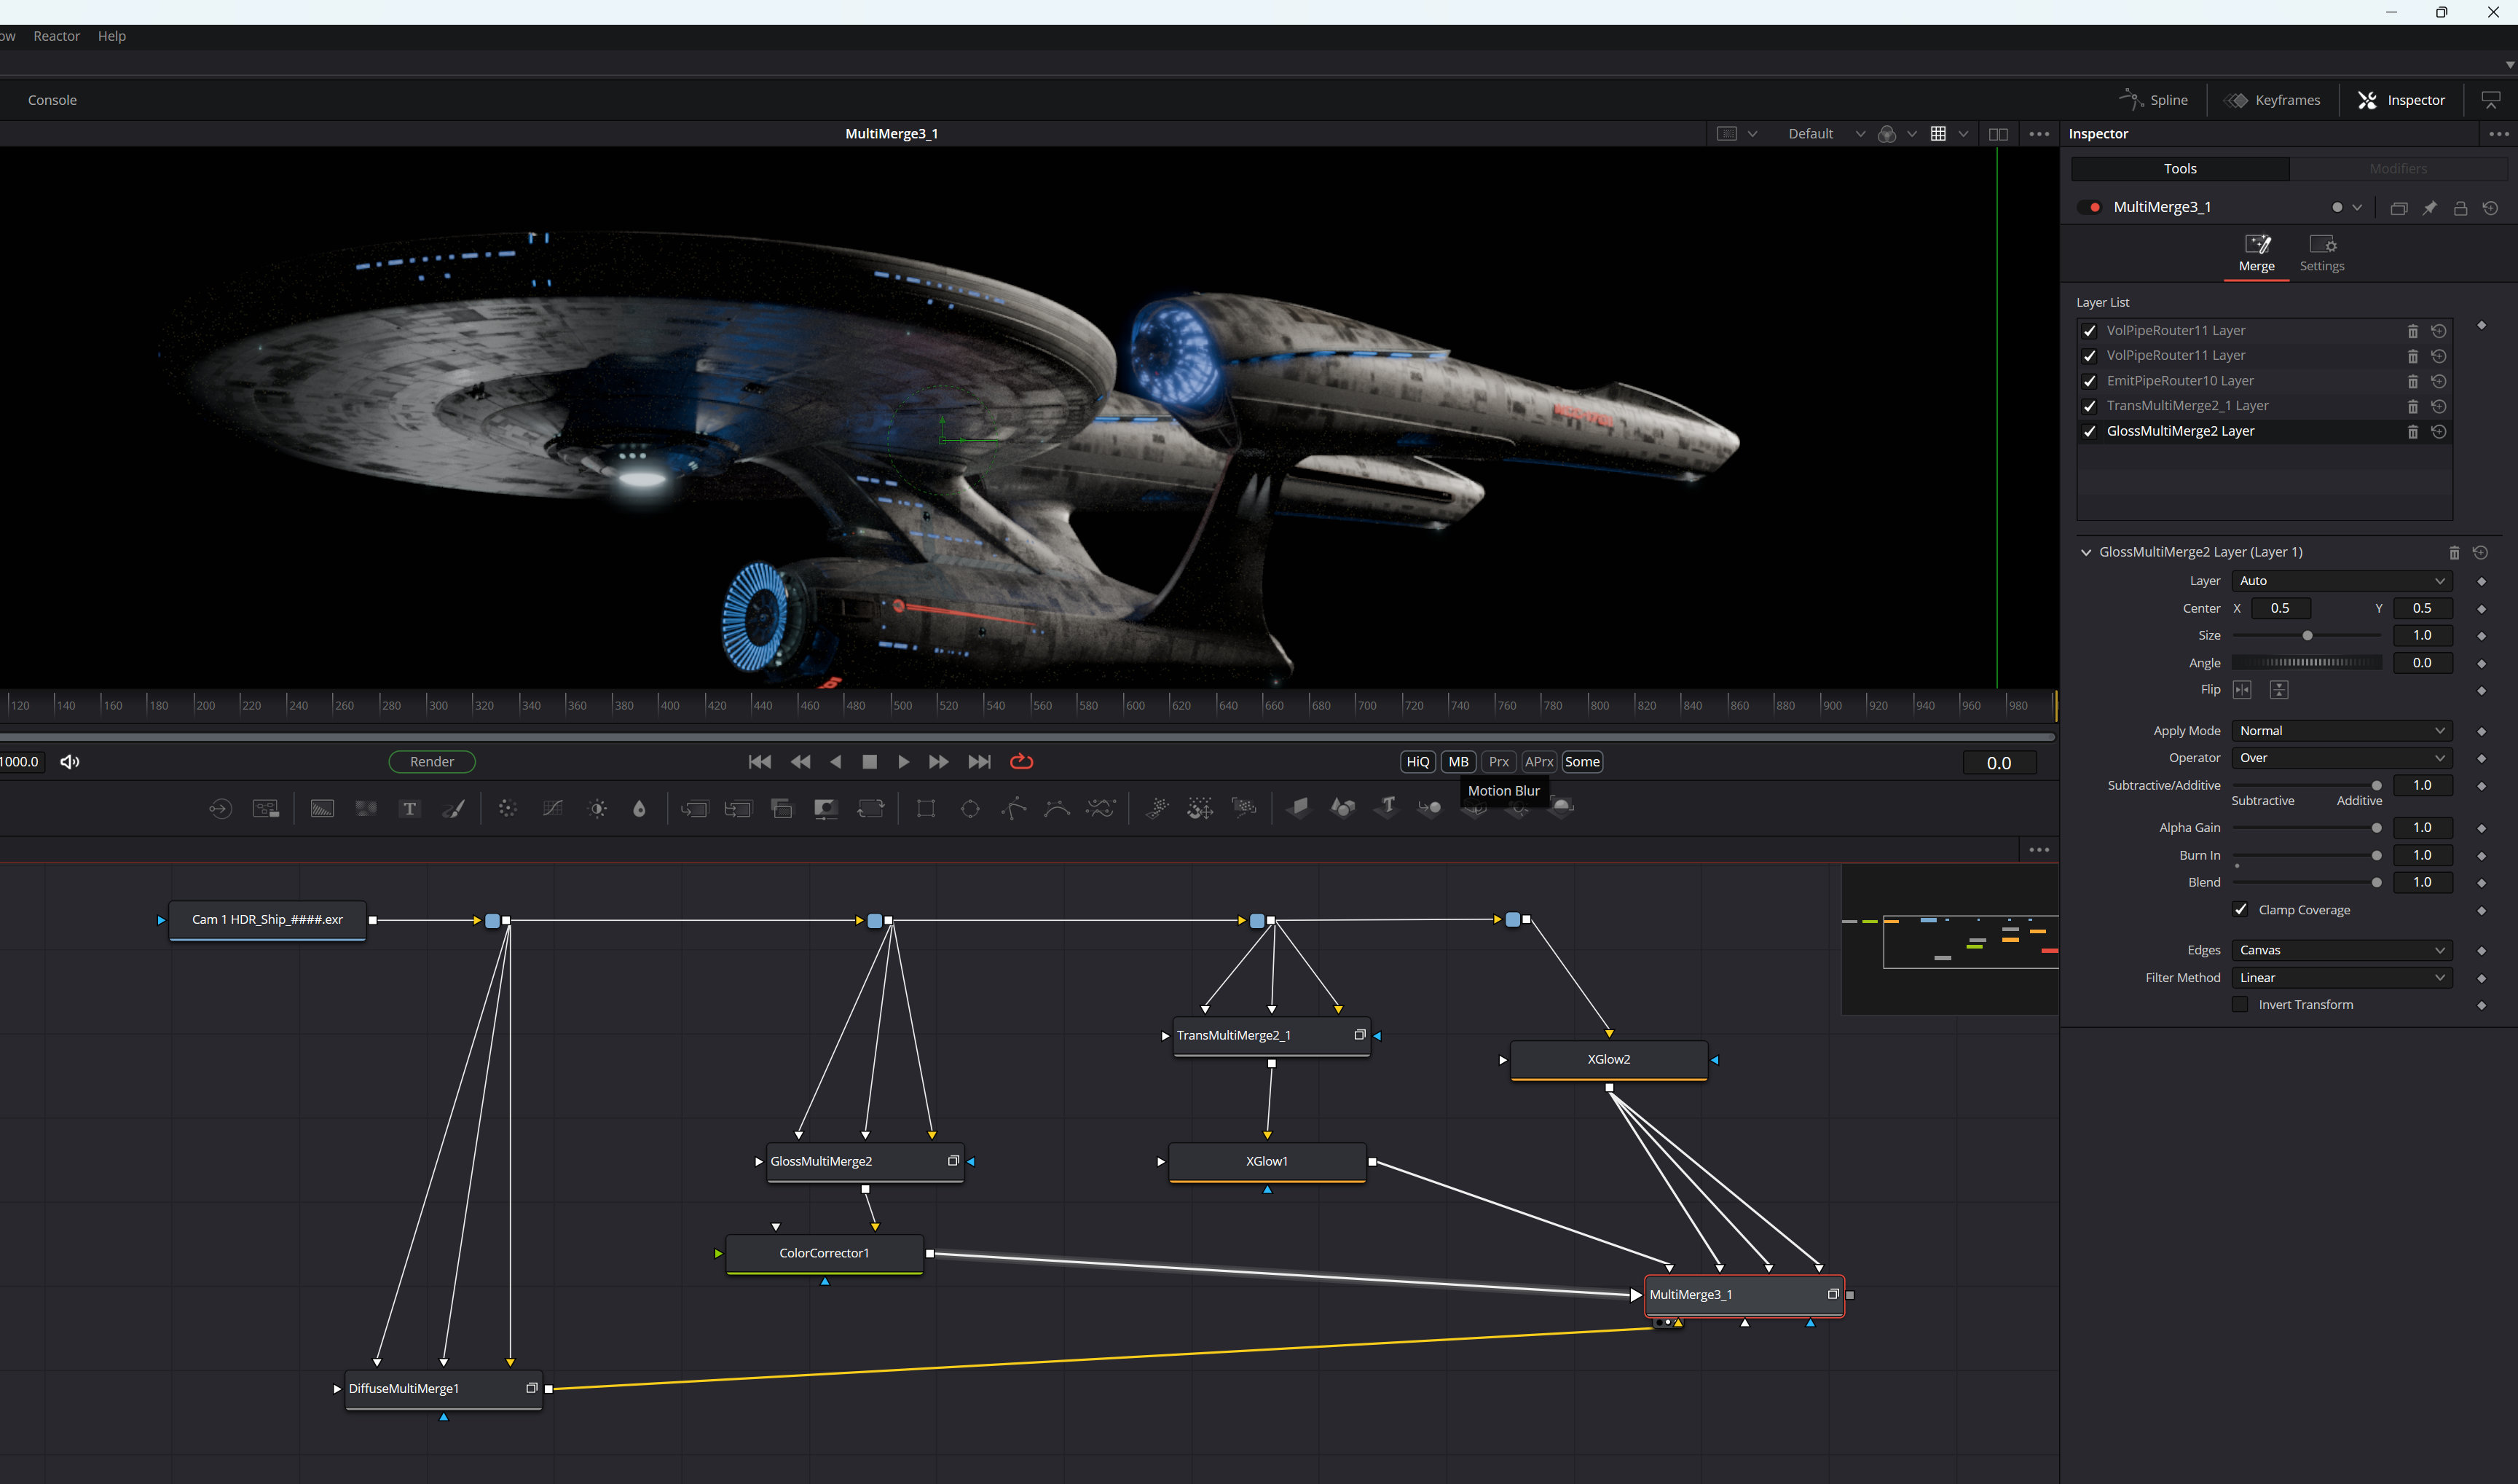Image resolution: width=2518 pixels, height=1484 pixels.
Task: Adjust the Blend slider handle
Action: 2376,883
